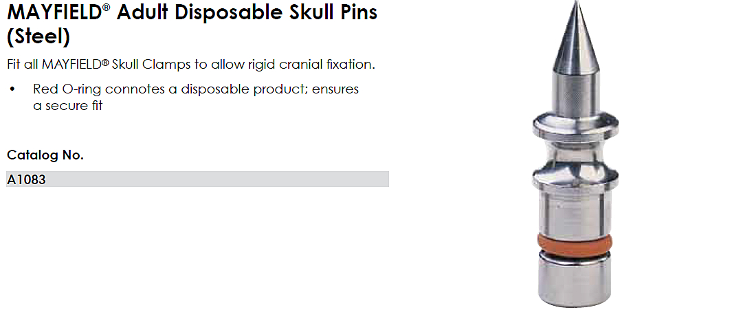Click the "a secure fit" text

(x=67, y=106)
